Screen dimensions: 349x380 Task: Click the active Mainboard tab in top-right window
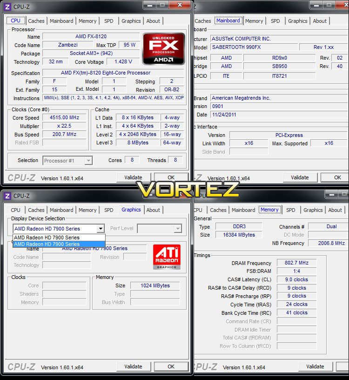[228, 20]
